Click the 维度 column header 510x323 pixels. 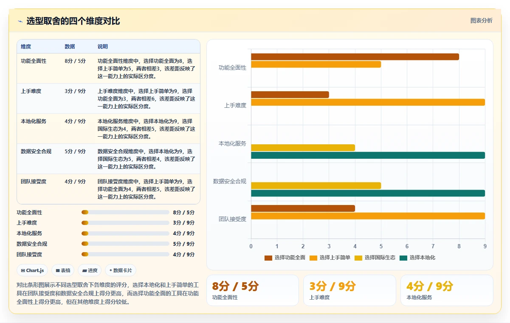26,47
